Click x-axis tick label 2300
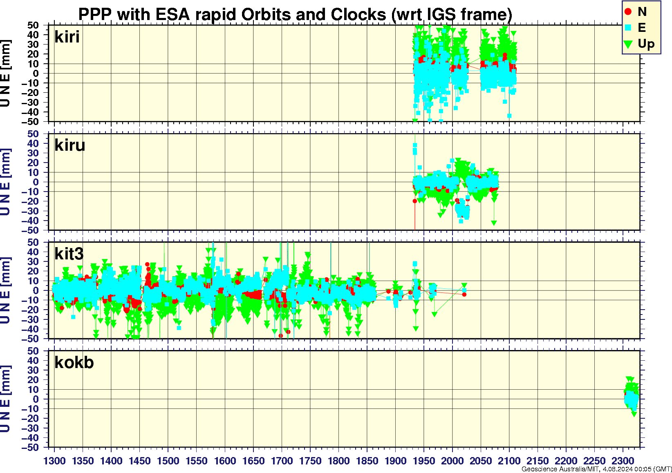This screenshot has width=672, height=473. 623,461
